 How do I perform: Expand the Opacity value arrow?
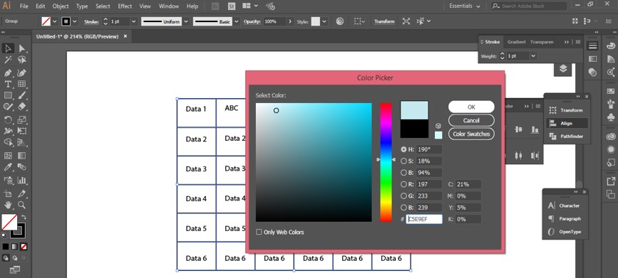coord(291,21)
